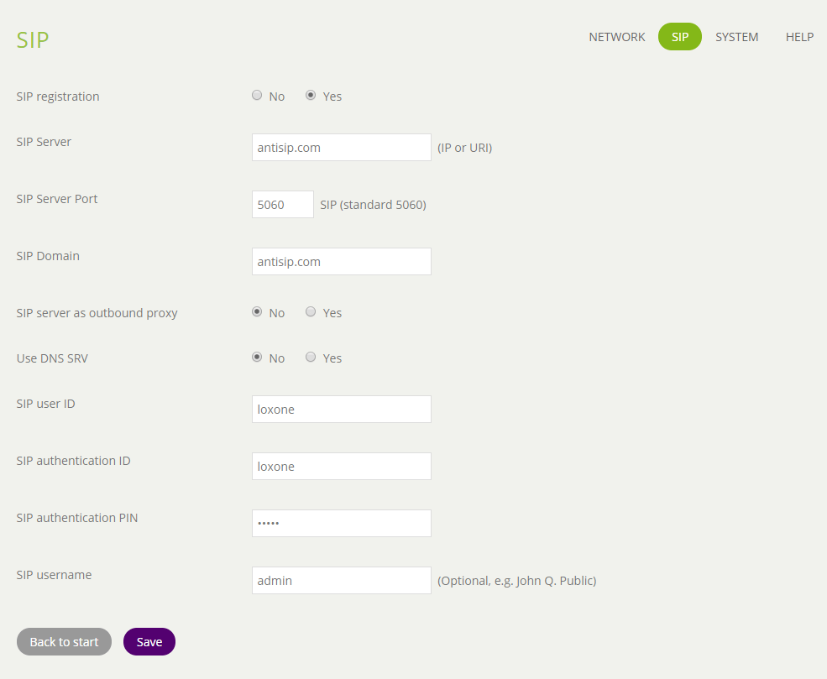827x679 pixels.
Task: Open the HELP tab
Action: 799,37
